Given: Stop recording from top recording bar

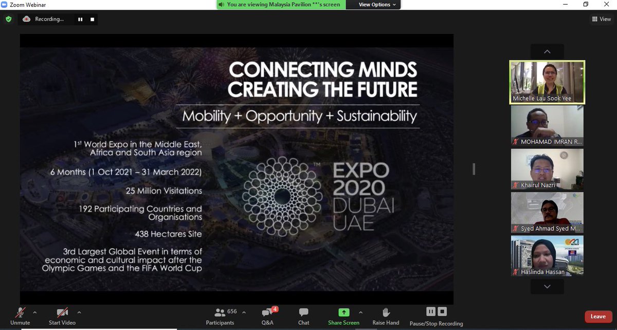Looking at the screenshot, I should 92,20.
